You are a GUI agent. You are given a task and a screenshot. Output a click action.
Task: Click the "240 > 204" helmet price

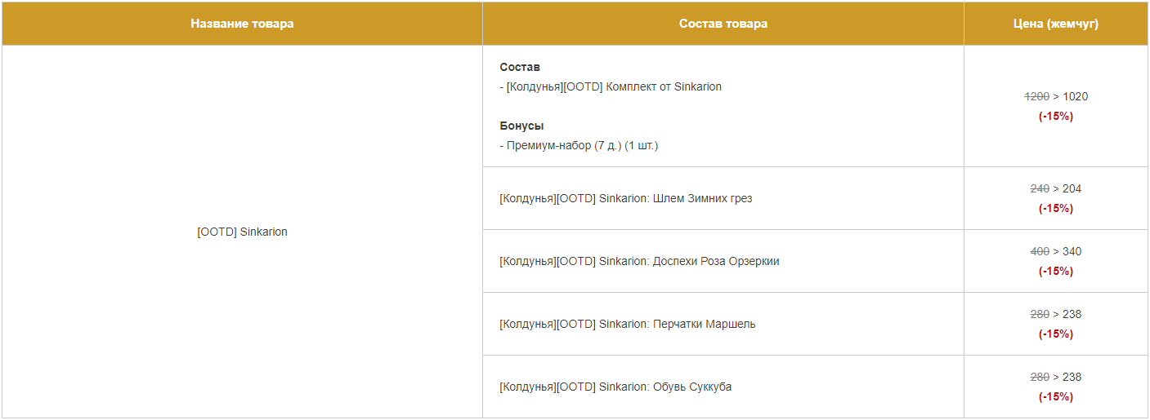tap(1055, 188)
